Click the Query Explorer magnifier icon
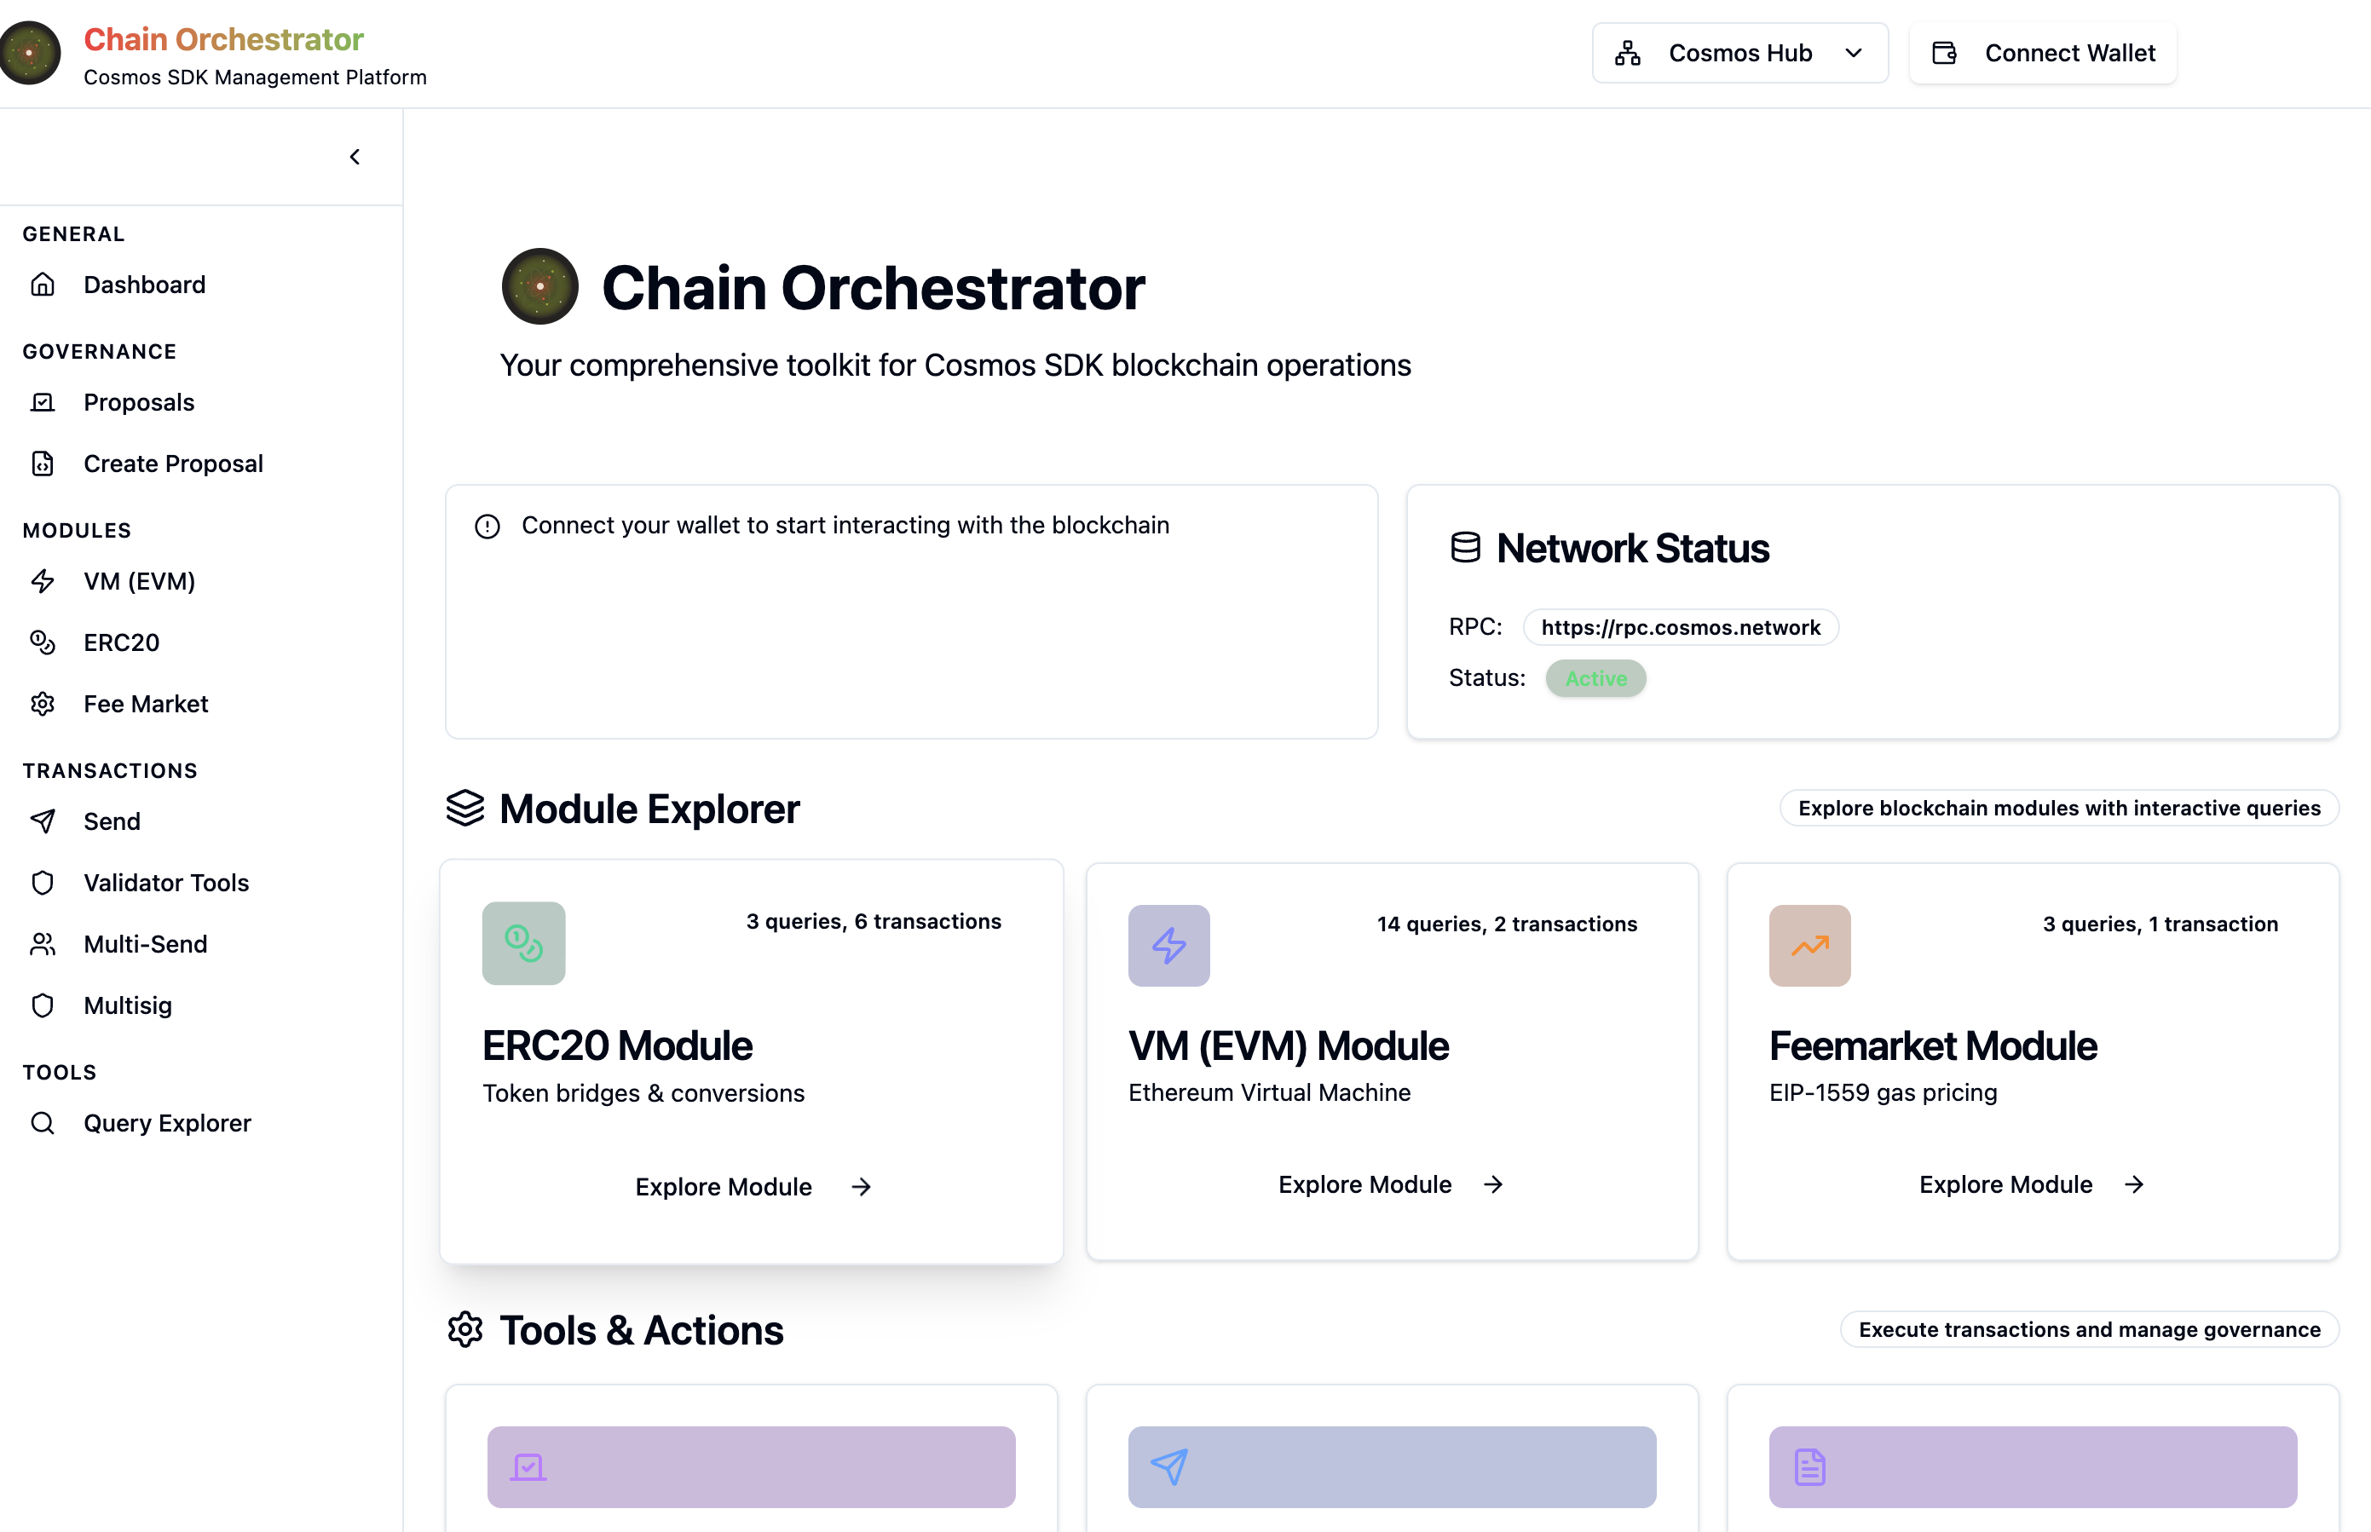2371x1532 pixels. pos(43,1122)
